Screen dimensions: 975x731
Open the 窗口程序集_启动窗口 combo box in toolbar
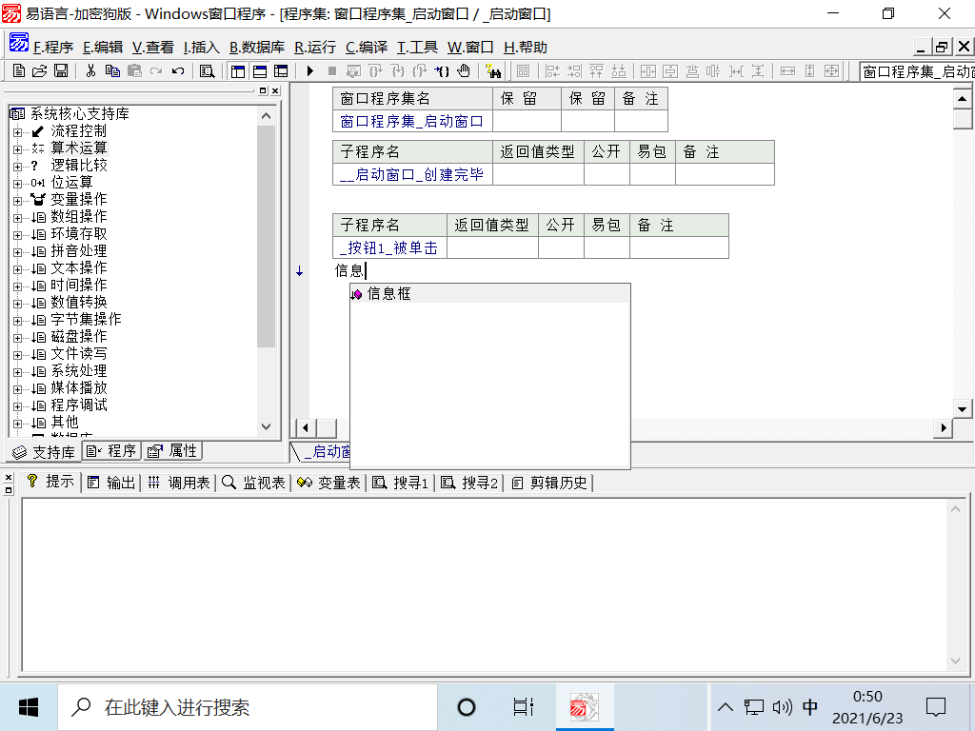tap(917, 71)
